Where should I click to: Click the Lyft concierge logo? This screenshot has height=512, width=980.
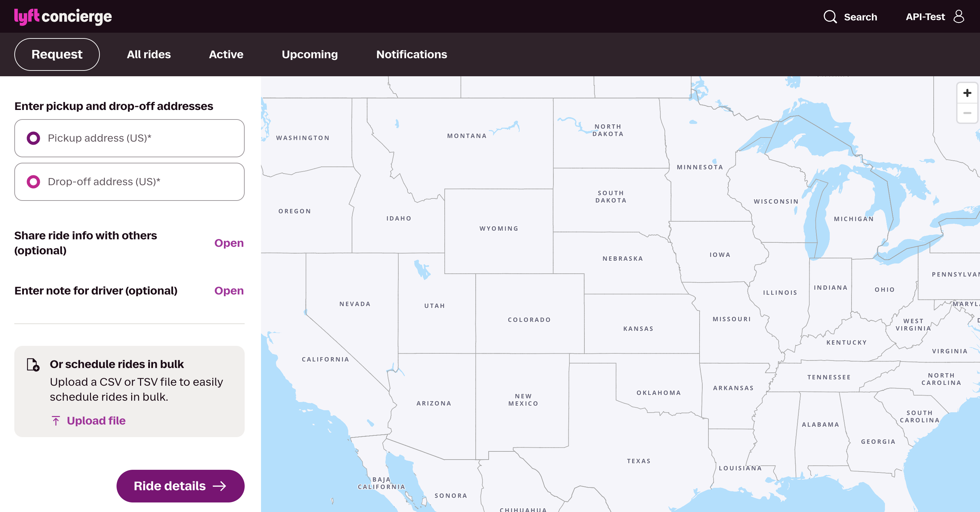pyautogui.click(x=63, y=16)
